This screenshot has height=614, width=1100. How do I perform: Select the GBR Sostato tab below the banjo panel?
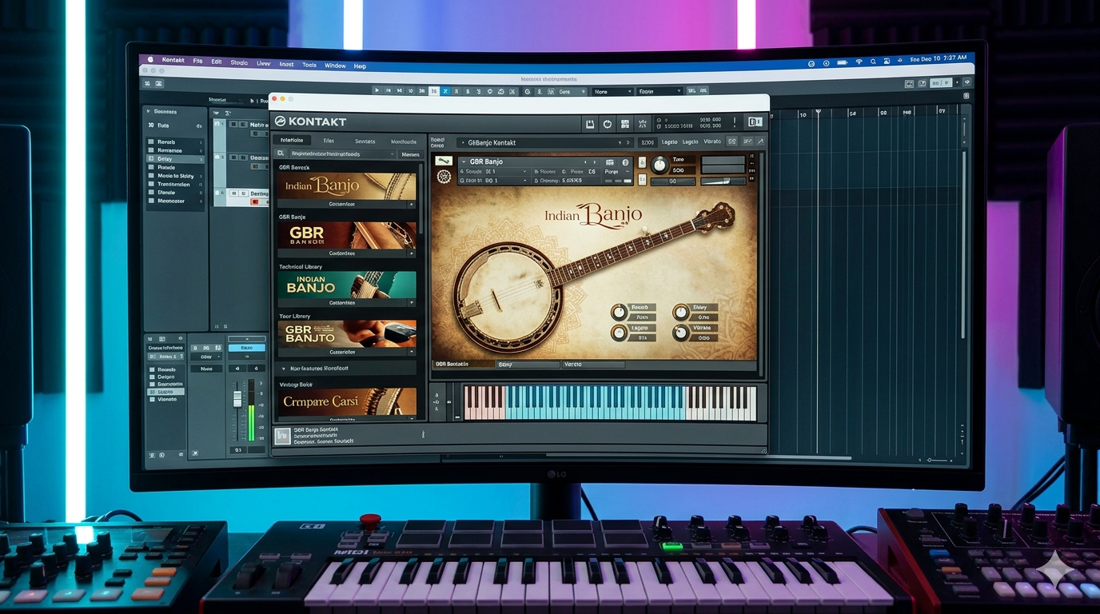[x=452, y=364]
